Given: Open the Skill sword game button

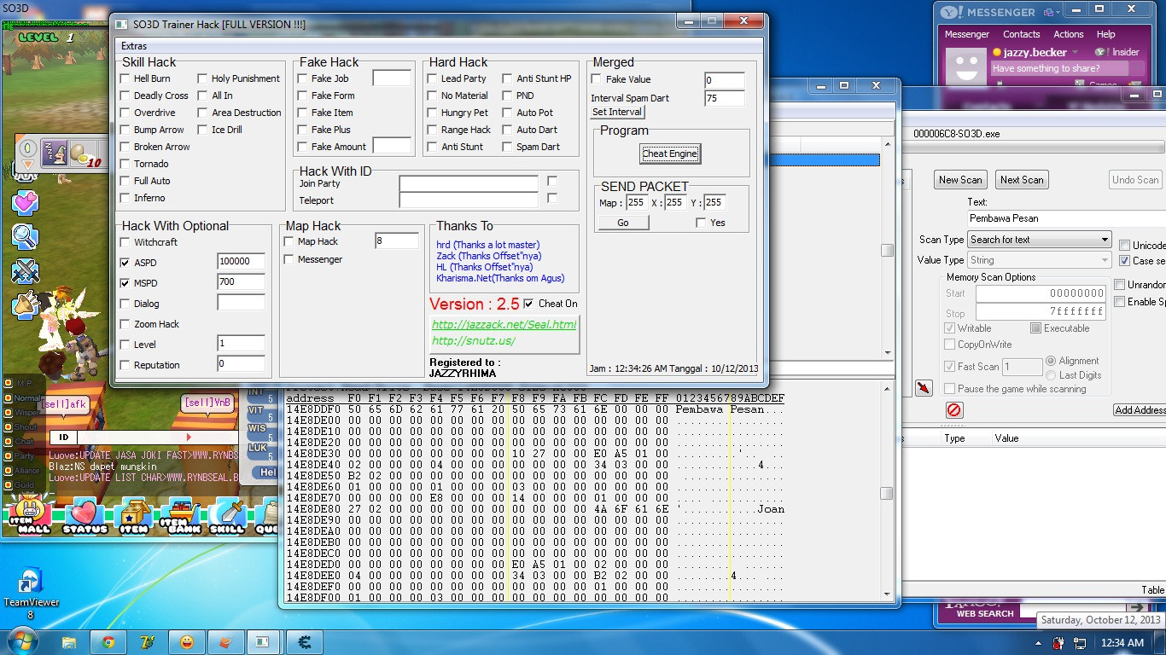Looking at the screenshot, I should coord(227,515).
